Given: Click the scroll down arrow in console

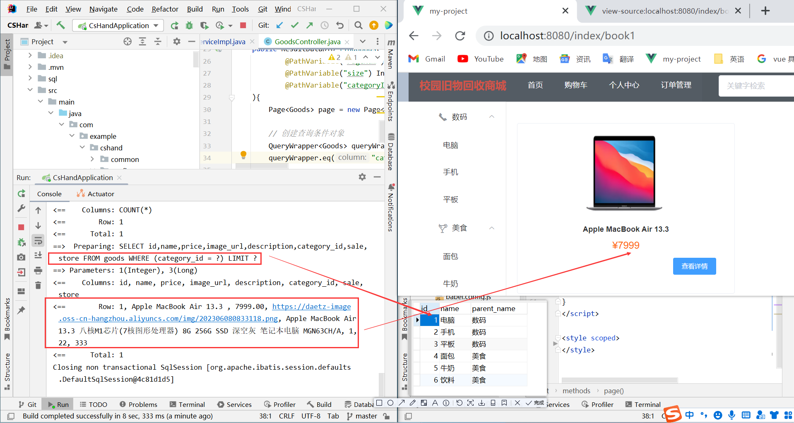Looking at the screenshot, I should [38, 226].
